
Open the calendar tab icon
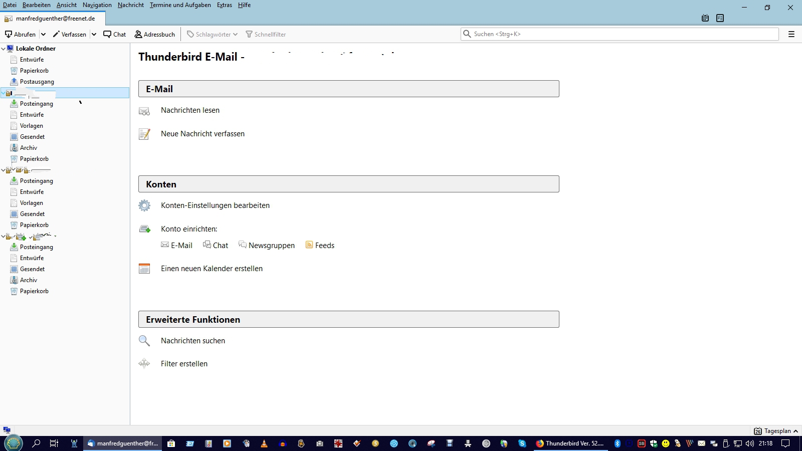(705, 18)
